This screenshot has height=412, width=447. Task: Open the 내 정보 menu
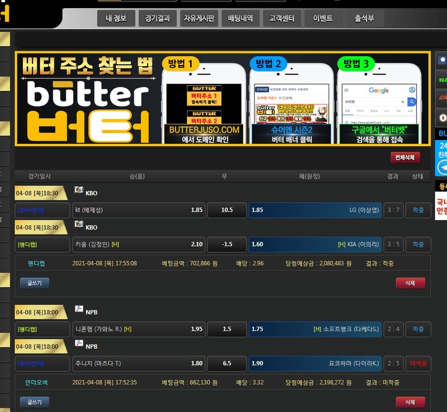pos(116,19)
